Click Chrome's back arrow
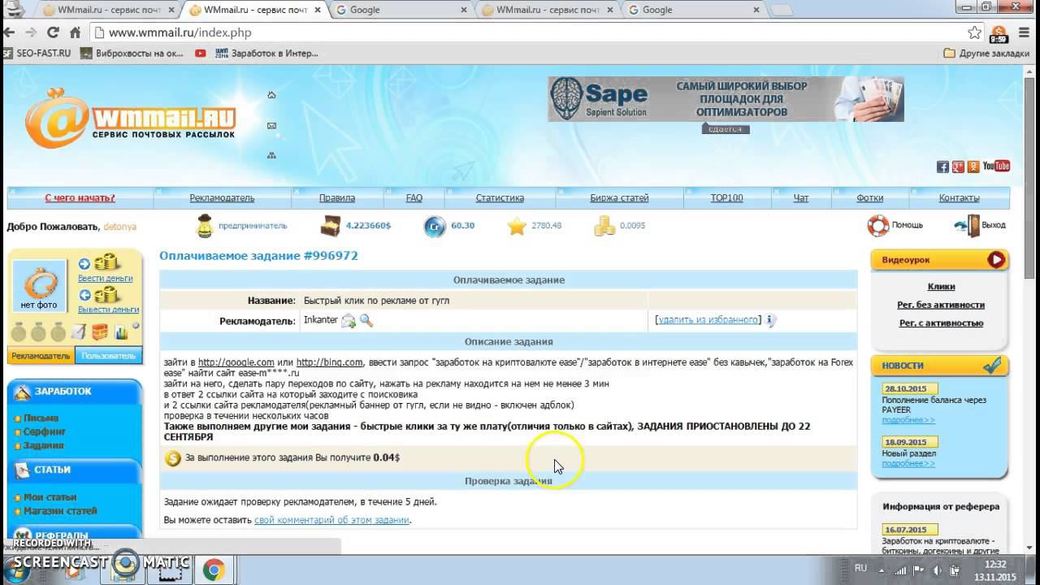 click(9, 32)
